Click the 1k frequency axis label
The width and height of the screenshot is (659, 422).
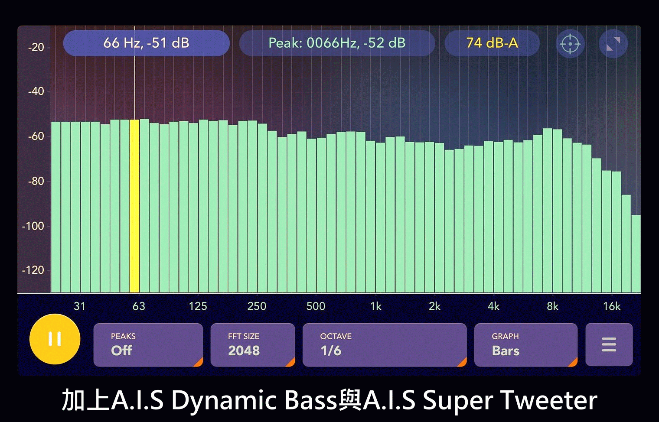[376, 306]
